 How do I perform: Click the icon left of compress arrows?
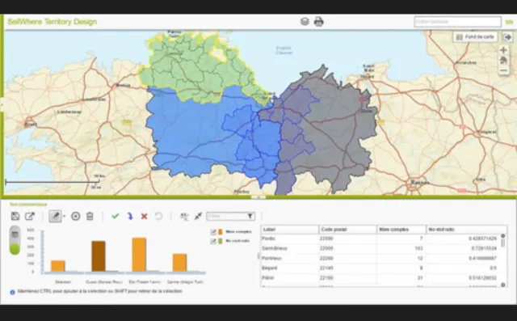pyautogui.click(x=184, y=217)
